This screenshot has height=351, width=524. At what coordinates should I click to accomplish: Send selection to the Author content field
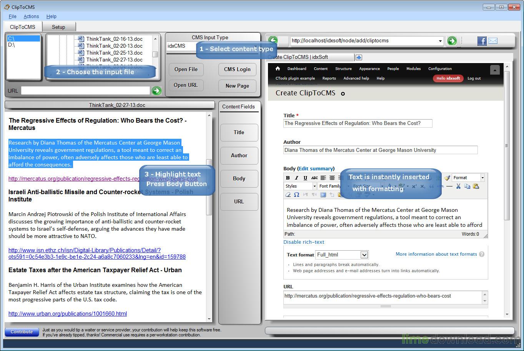tap(239, 156)
